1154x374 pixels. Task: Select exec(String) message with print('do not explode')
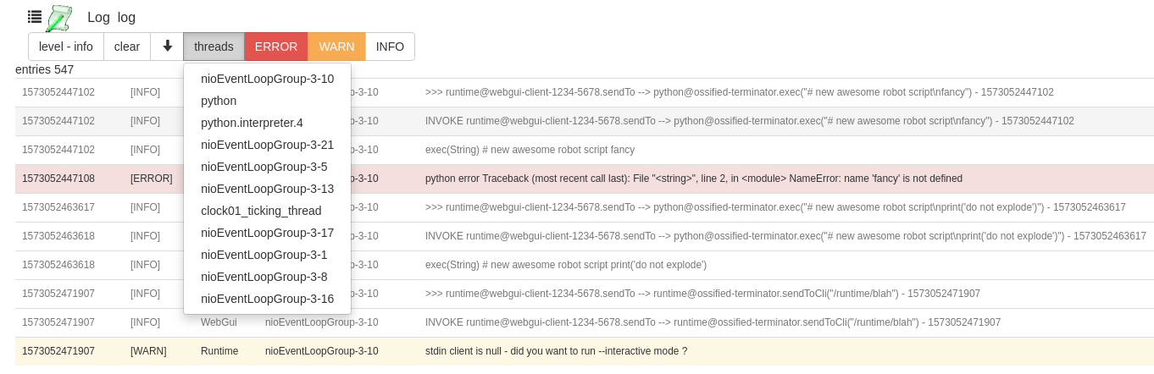coord(566,265)
